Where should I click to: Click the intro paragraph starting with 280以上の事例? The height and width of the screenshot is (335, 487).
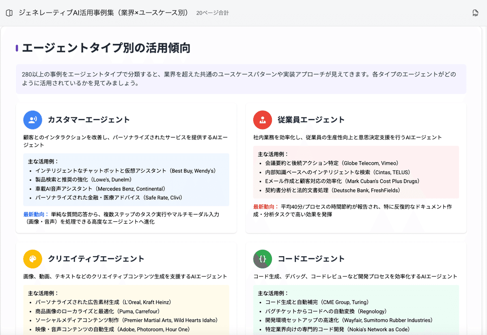pos(241,79)
